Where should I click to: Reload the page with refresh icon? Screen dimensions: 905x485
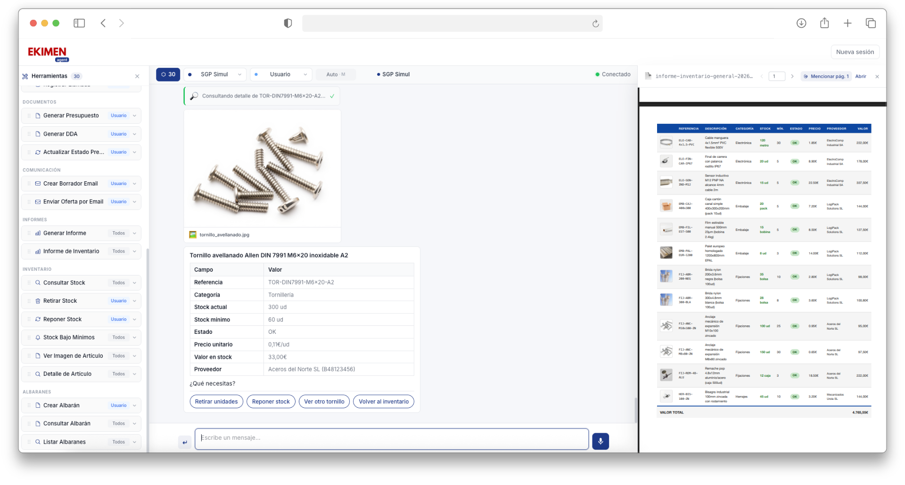[595, 24]
